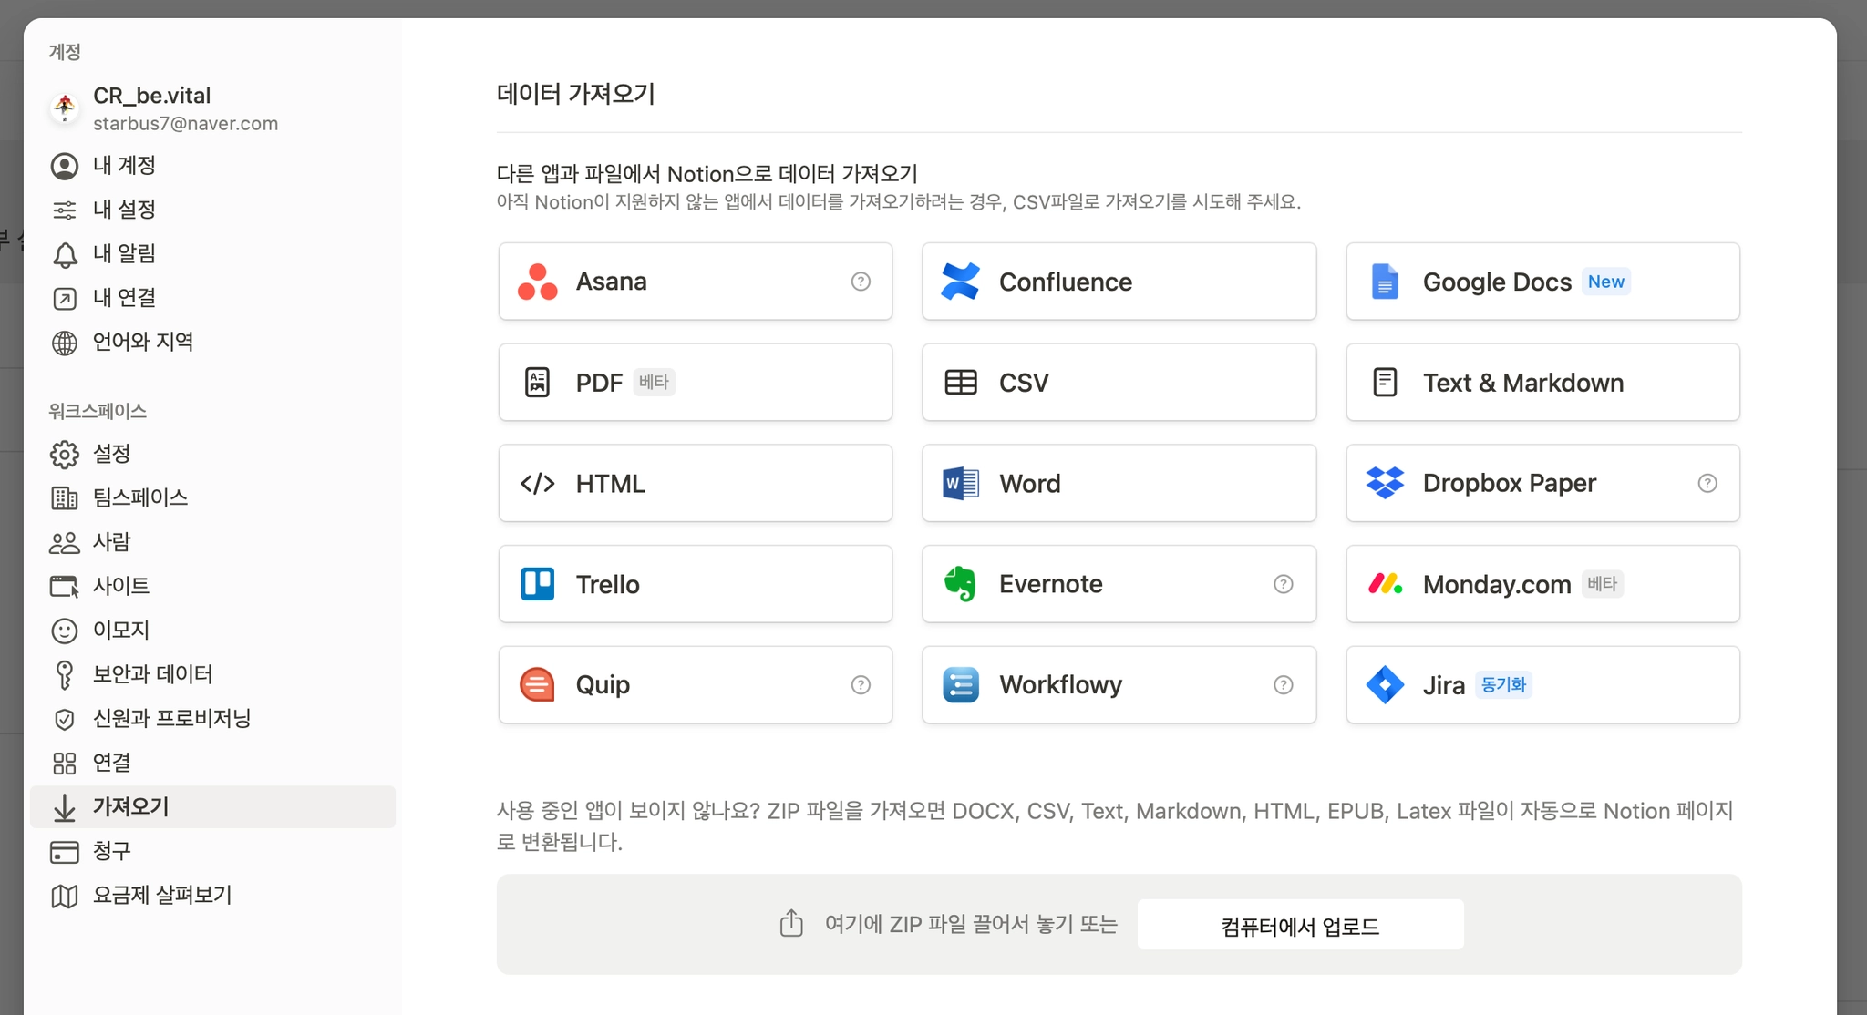
Task: Click the Trello logo icon
Action: [x=537, y=584]
